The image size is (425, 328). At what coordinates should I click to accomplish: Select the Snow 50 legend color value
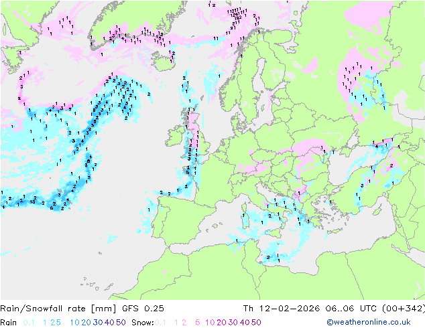tap(256, 323)
